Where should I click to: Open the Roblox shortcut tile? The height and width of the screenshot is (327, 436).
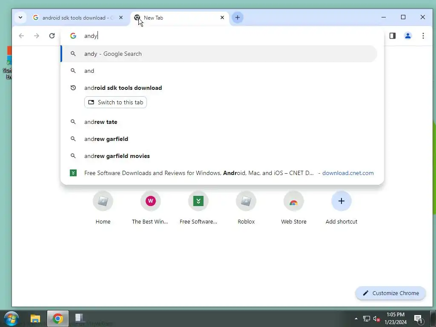(x=246, y=208)
